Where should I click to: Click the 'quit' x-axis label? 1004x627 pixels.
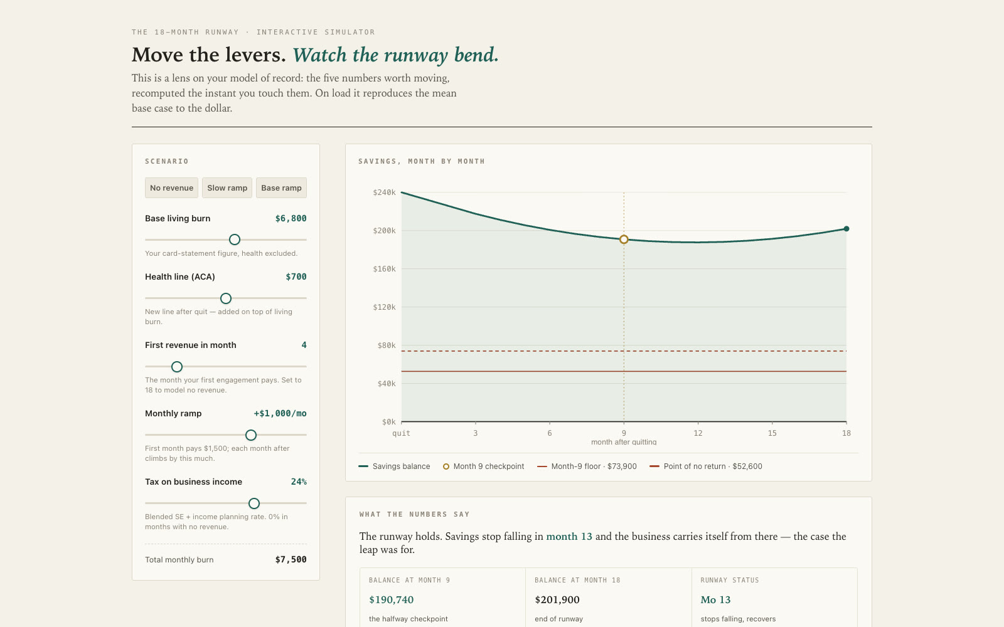401,433
